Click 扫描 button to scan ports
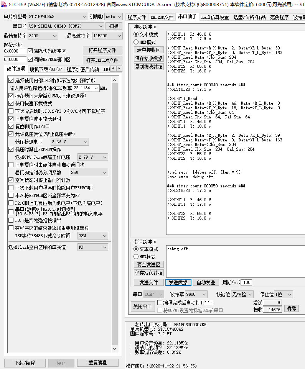This screenshot has width=305, height=369. [114, 26]
